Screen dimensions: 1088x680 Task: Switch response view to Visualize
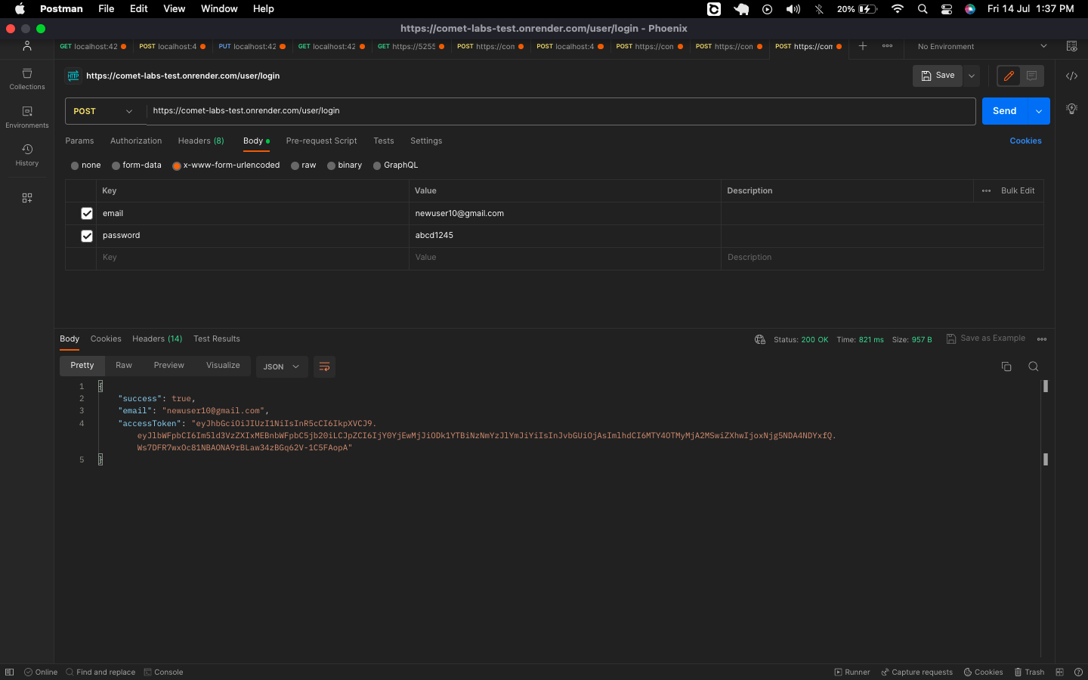(223, 366)
